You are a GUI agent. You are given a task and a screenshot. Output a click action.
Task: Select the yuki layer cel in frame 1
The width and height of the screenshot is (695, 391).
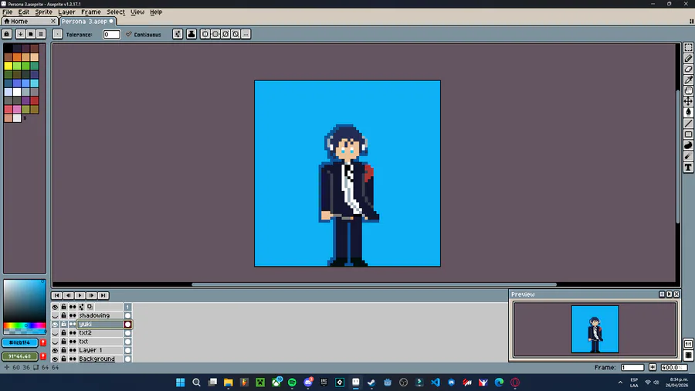[x=127, y=325]
